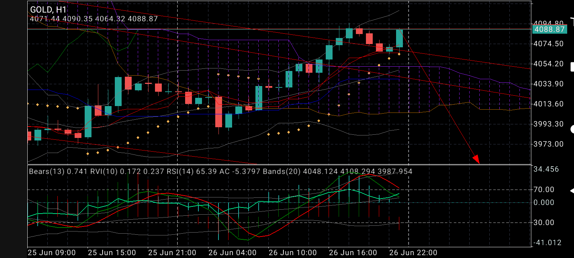Select the 4013.60 price axis label

tap(549, 104)
